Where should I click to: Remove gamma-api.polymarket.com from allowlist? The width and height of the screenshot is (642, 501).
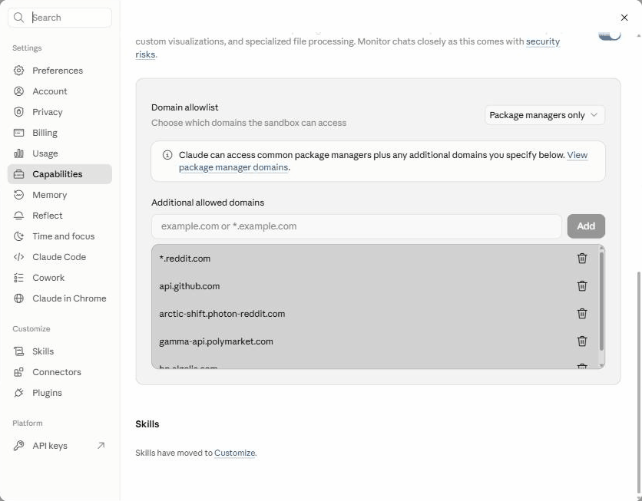pos(582,341)
